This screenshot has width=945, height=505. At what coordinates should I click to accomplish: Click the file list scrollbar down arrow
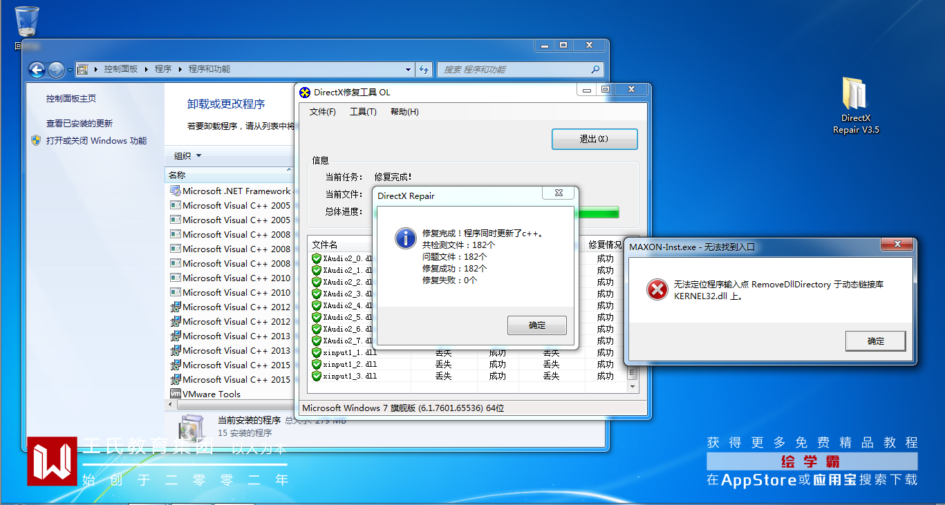click(632, 388)
